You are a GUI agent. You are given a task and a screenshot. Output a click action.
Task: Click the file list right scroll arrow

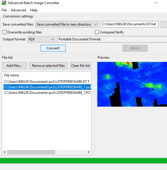pyautogui.click(x=88, y=152)
